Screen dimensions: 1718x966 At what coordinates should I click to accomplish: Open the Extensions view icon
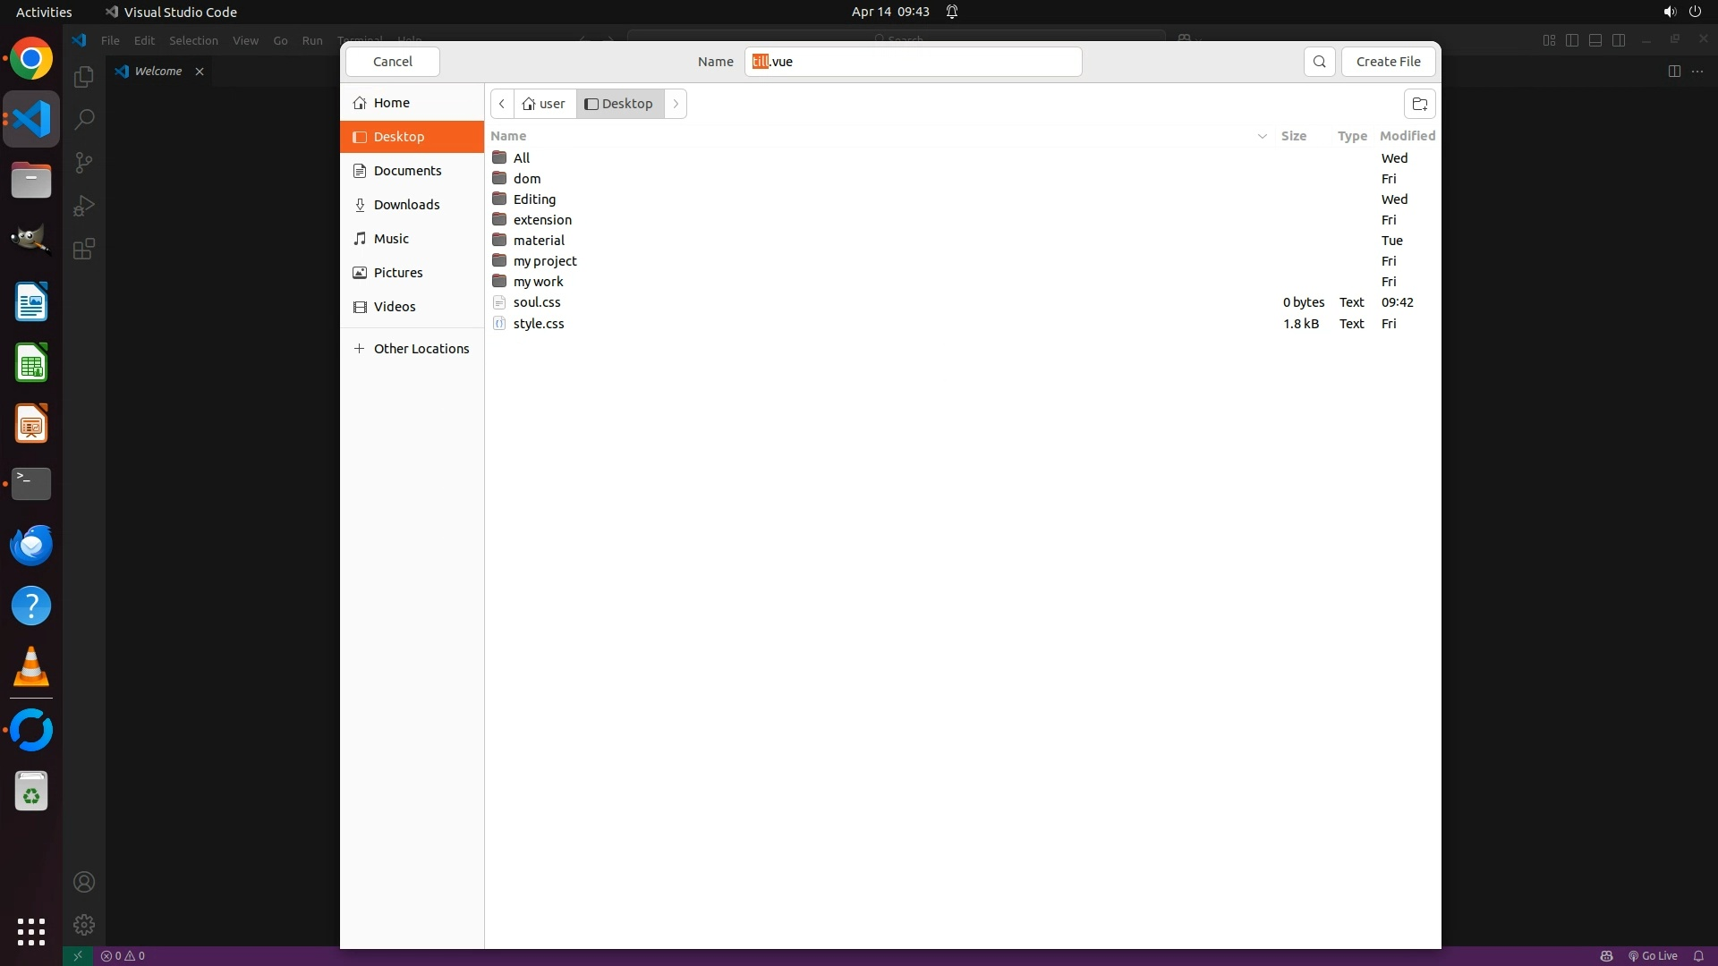coord(84,249)
